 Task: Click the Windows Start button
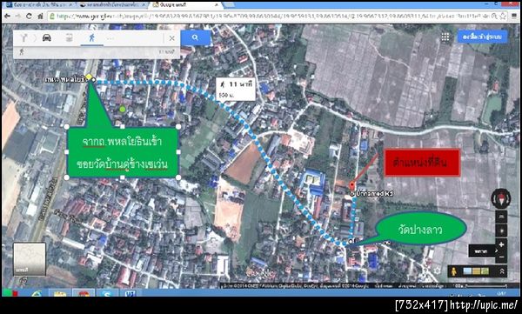coord(10,293)
